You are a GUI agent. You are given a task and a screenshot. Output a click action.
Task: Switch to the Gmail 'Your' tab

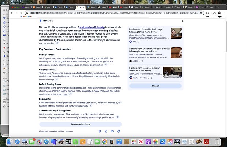coord(48,7)
